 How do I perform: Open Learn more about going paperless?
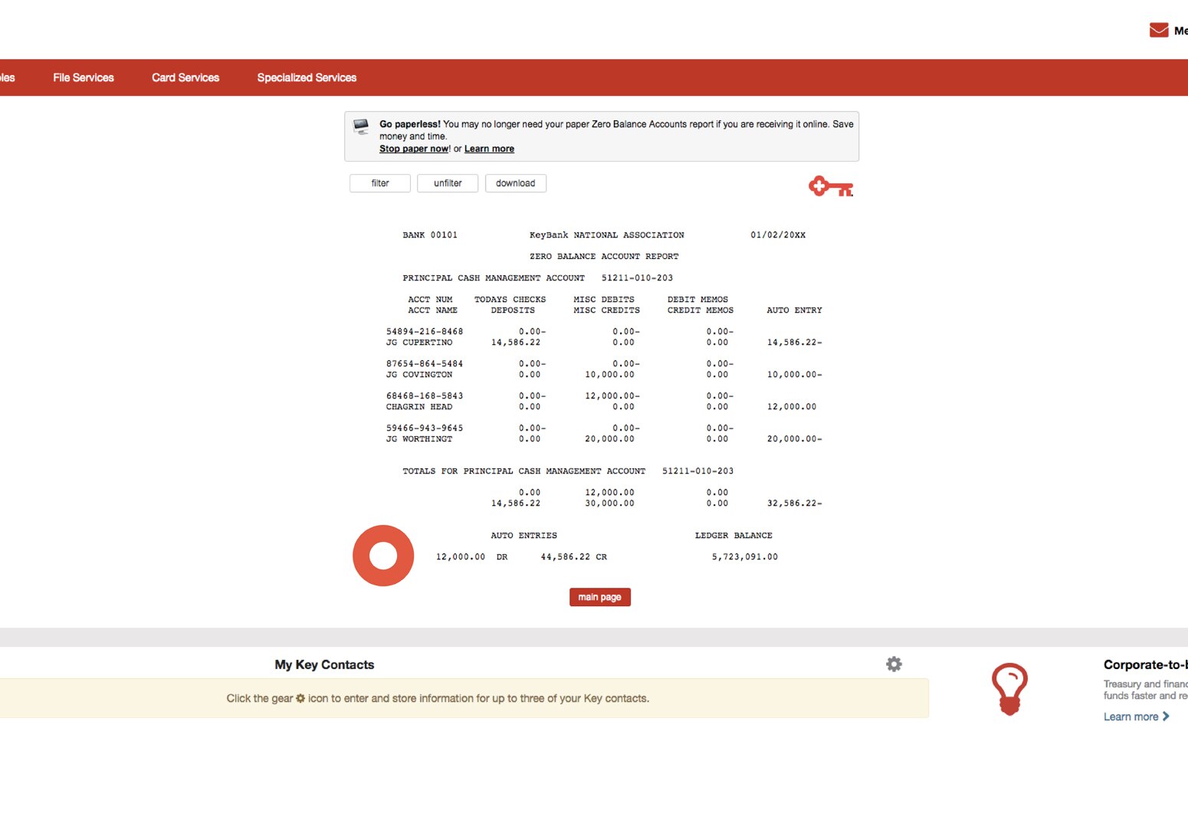pyautogui.click(x=489, y=148)
